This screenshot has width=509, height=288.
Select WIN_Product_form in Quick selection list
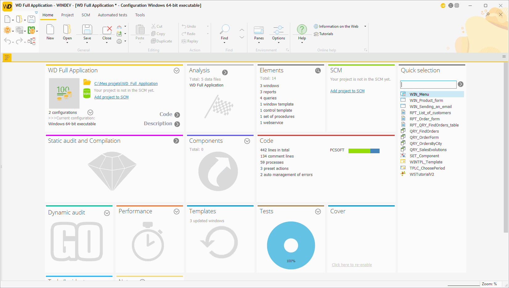pos(432,101)
